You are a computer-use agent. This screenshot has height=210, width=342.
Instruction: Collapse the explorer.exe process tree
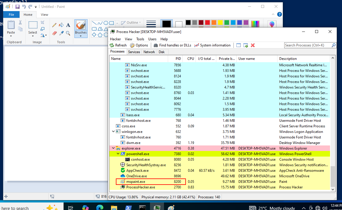click(113, 148)
